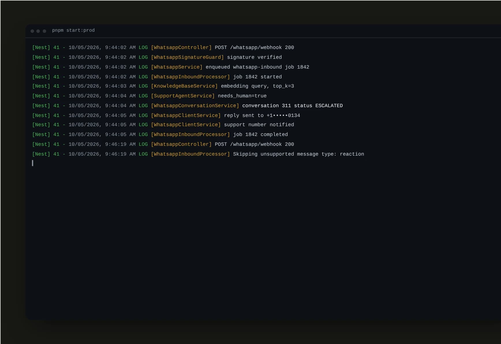Screen dimensions: 501x344
Task: Click the middle gray window dot
Action: click(x=38, y=31)
